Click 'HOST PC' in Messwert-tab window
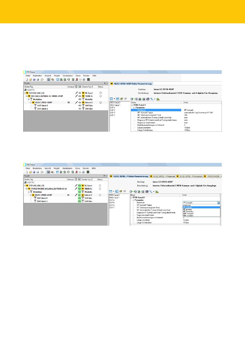Image resolution: width=245 pixels, height=347 pixels. click(31, 183)
